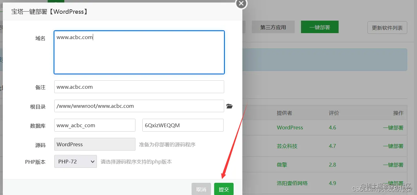The width and height of the screenshot is (417, 195).
Task: Click the 2.8 rating value
Action: click(332, 165)
